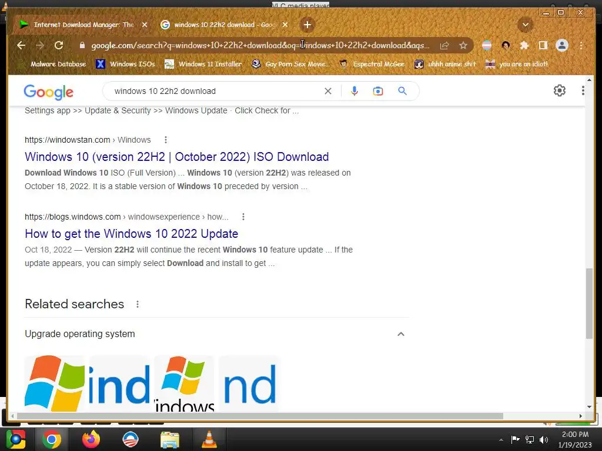602x451 pixels.
Task: Click the taskbar clock showing 2:00 PM
Action: coord(575,439)
